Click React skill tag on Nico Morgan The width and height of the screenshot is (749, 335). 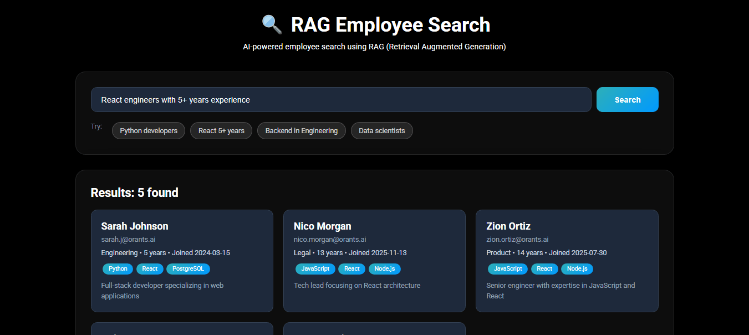click(x=351, y=269)
